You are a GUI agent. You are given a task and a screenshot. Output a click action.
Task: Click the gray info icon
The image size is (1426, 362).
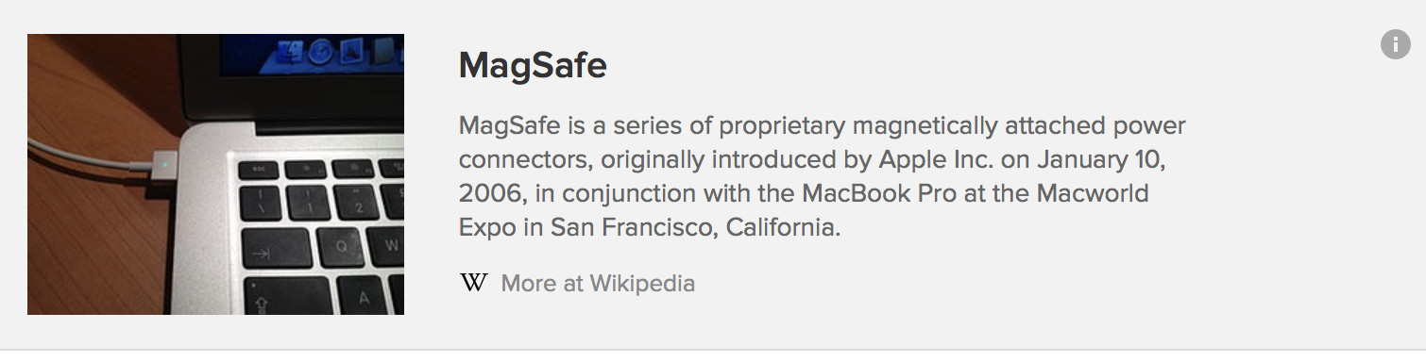[1395, 43]
